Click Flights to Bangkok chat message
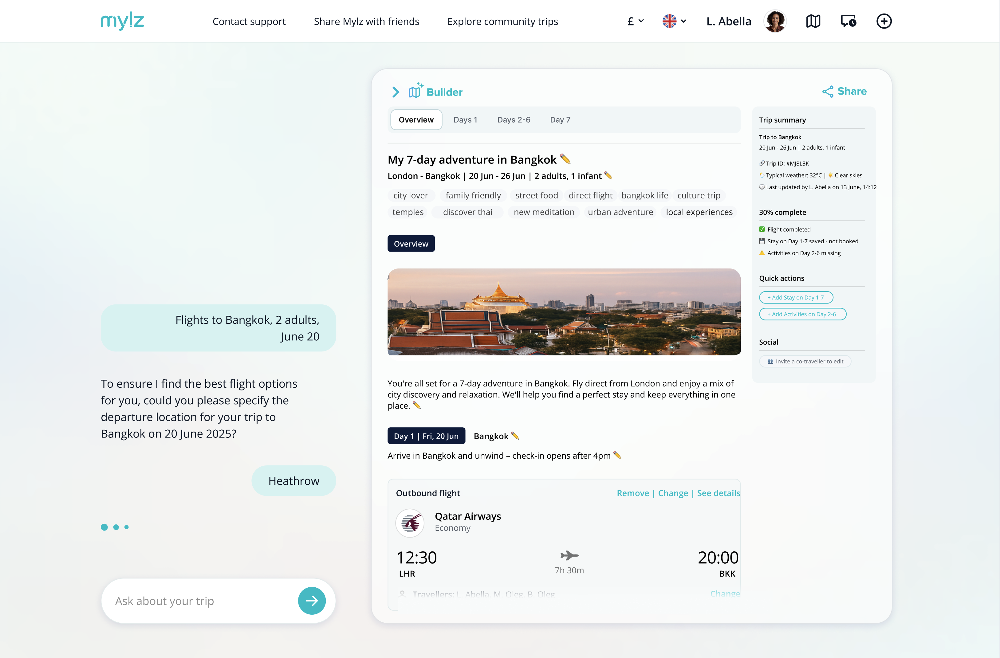1000x658 pixels. point(218,328)
